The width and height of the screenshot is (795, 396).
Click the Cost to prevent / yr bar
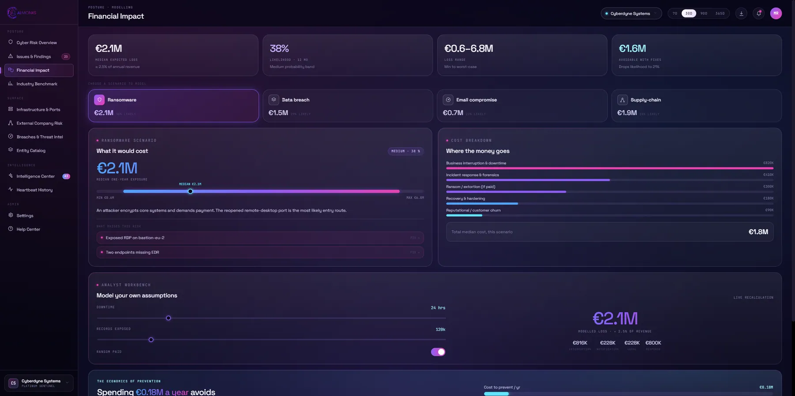click(x=628, y=394)
